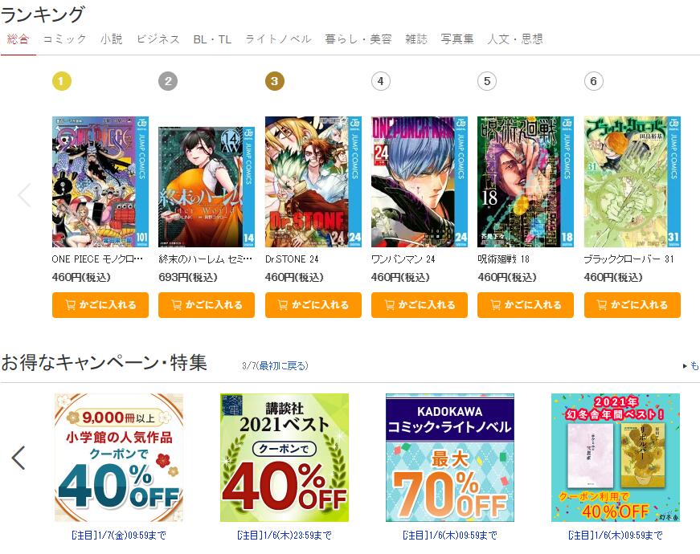Viewport: 700px width, 554px height.
Task: Add ONE PIECE to the cart
Action: point(100,305)
